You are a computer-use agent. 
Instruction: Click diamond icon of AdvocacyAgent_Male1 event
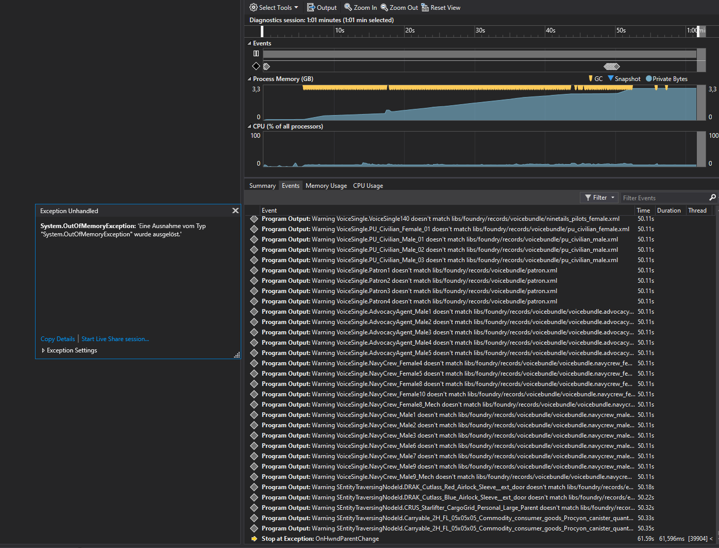(x=254, y=312)
